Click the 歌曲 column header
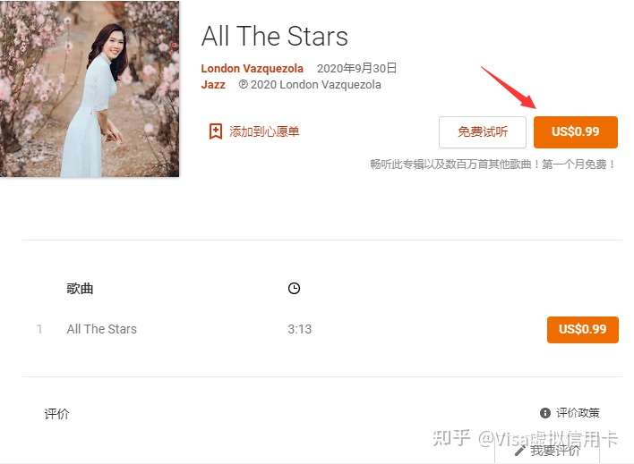This screenshot has height=464, width=634. click(80, 289)
